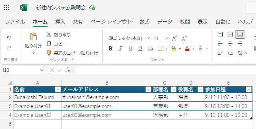Click the Select All corner triangle

click(10, 83)
